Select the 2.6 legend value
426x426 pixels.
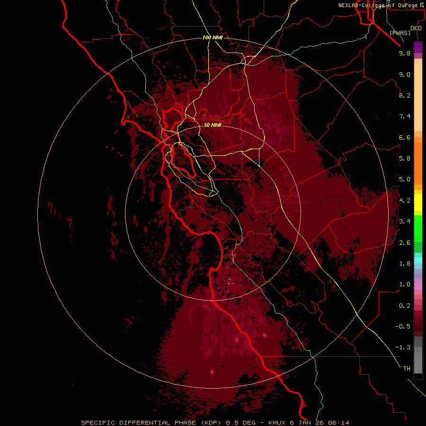[x=405, y=243]
